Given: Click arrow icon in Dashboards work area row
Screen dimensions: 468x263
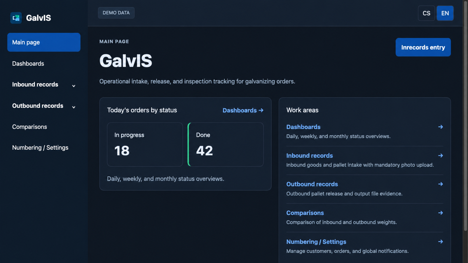Looking at the screenshot, I should 440,127.
